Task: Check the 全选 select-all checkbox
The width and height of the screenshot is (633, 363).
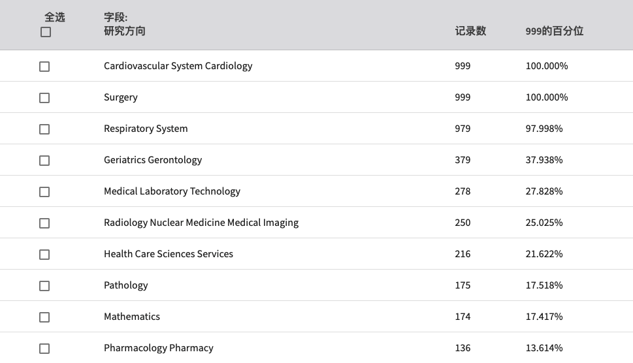Action: pos(46,32)
